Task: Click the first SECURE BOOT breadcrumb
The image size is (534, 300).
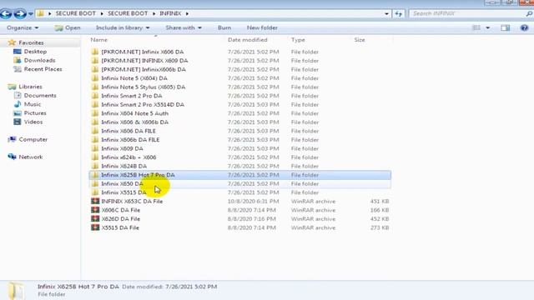Action: tap(76, 13)
